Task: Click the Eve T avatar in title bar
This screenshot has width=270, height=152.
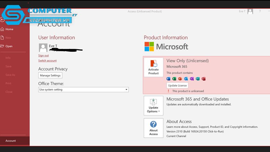Action: pos(250,11)
